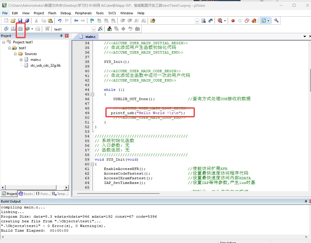Download to flash with the LOAD icon
Image resolution: width=311 pixels, height=243 pixels.
click(47, 29)
